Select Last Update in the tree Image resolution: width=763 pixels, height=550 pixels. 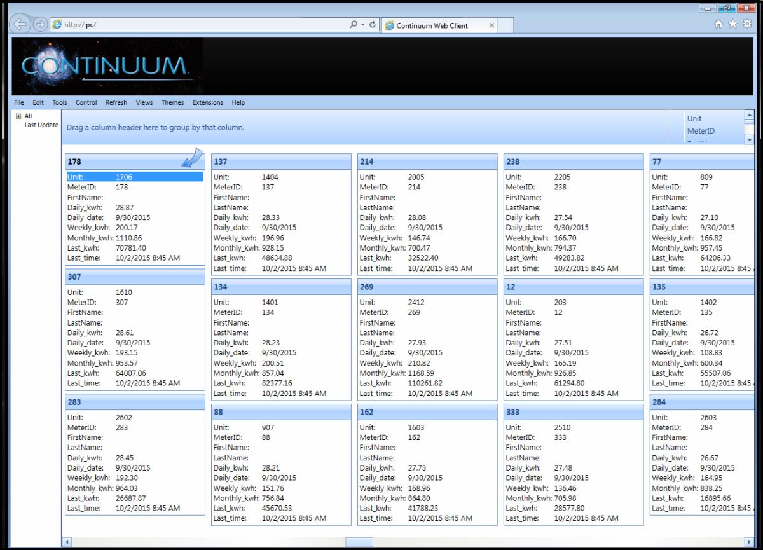41,125
